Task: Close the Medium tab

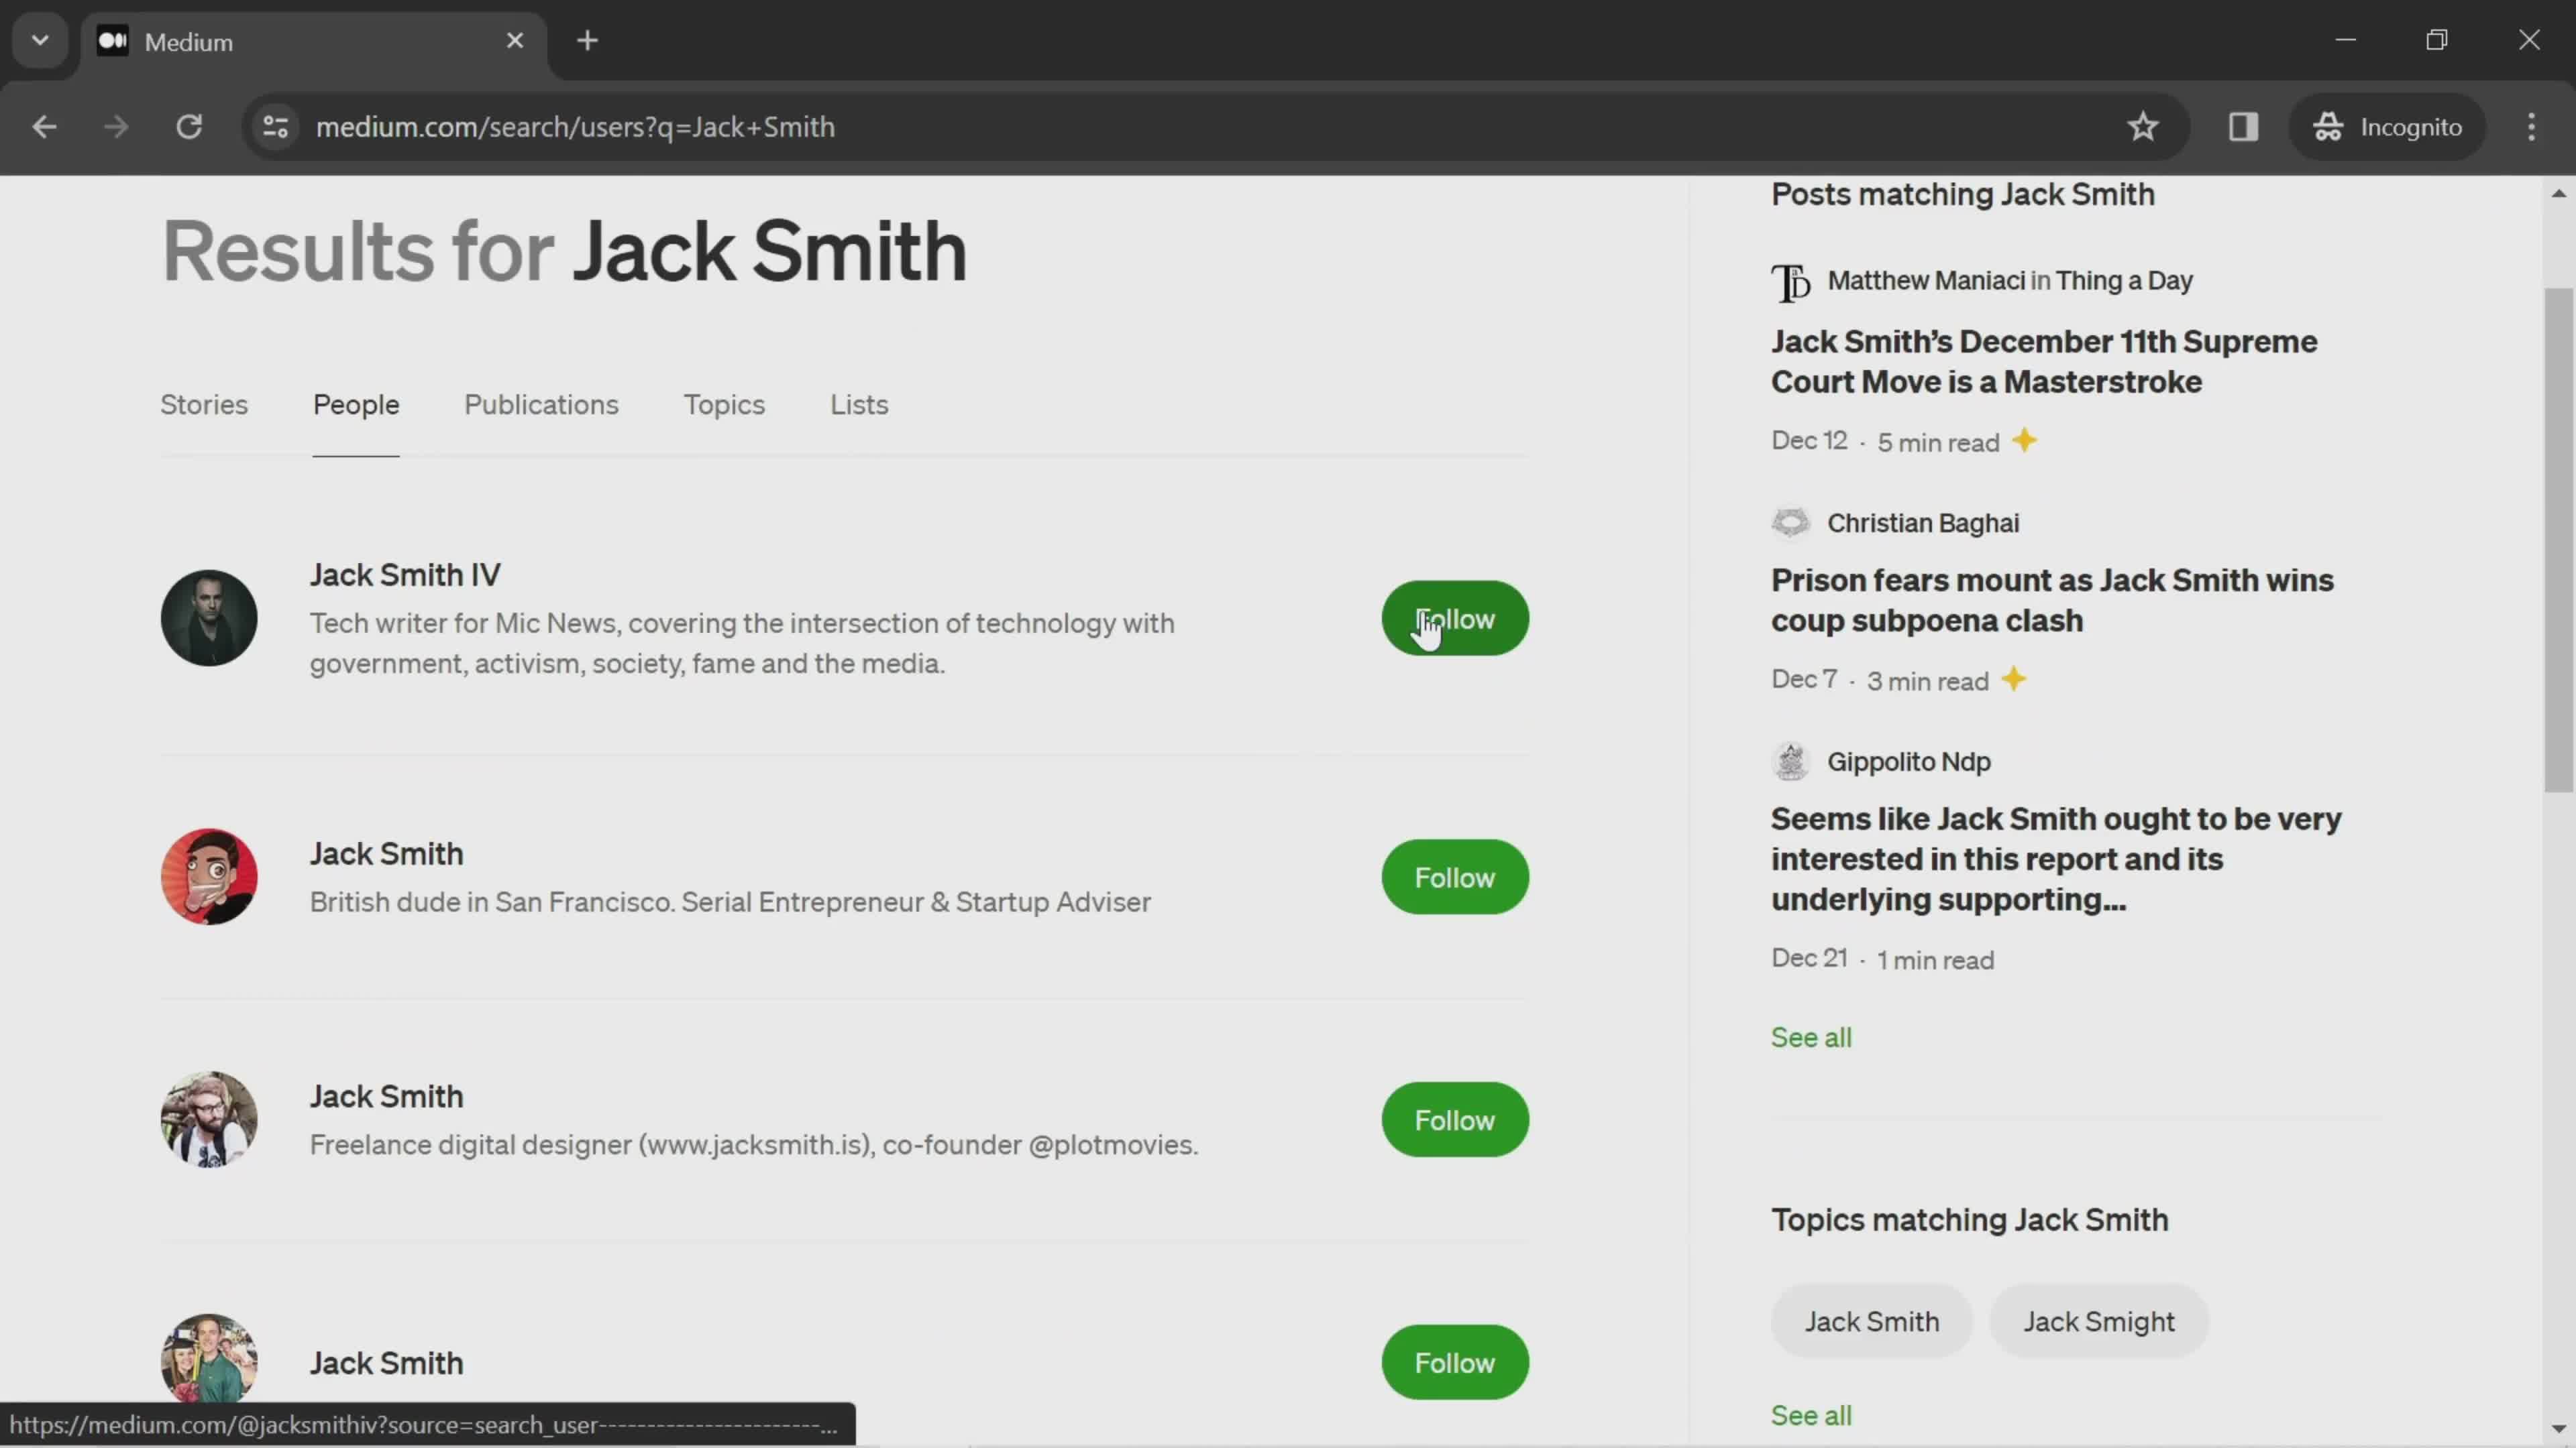Action: pos(515,41)
